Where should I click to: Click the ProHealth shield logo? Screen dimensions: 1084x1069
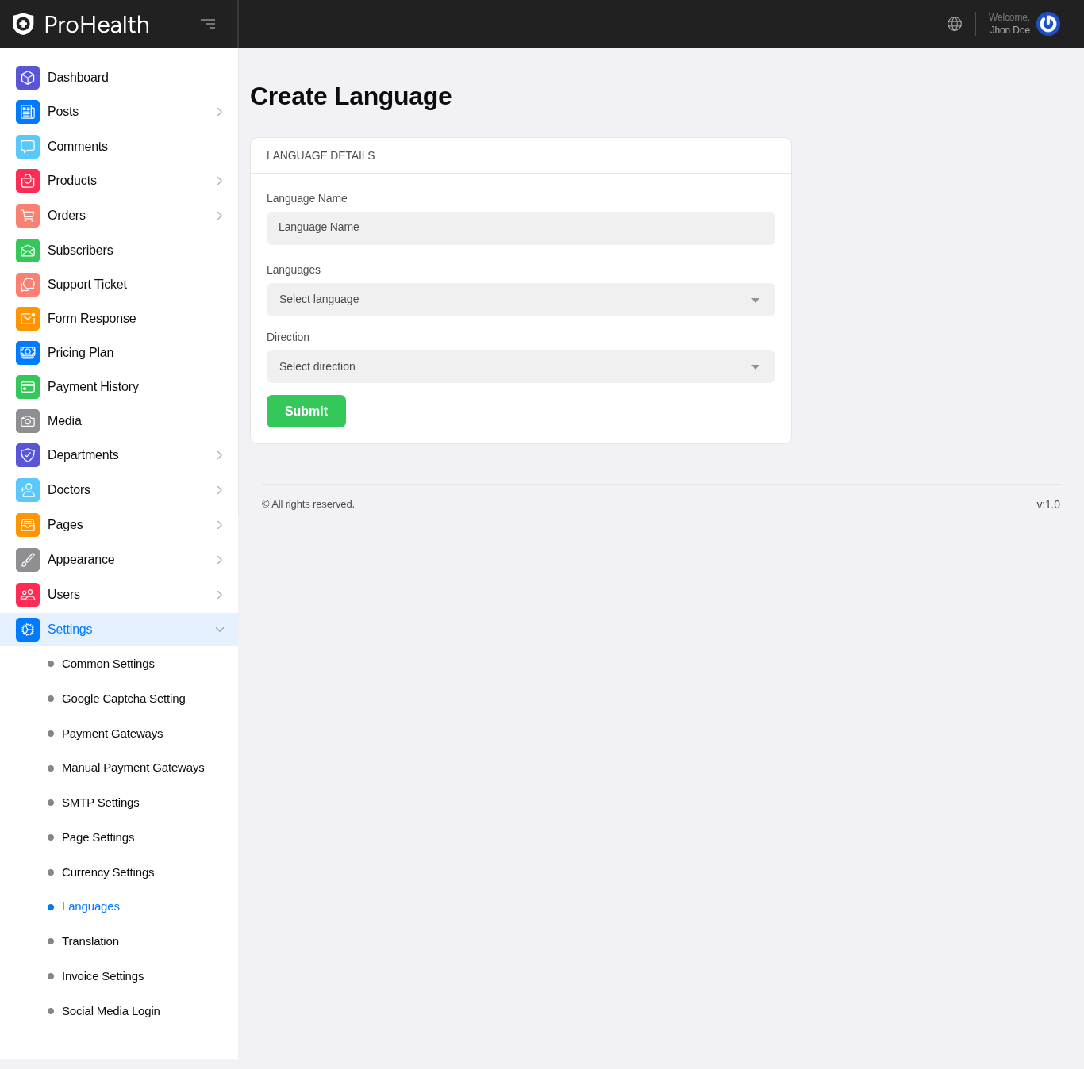click(x=23, y=24)
